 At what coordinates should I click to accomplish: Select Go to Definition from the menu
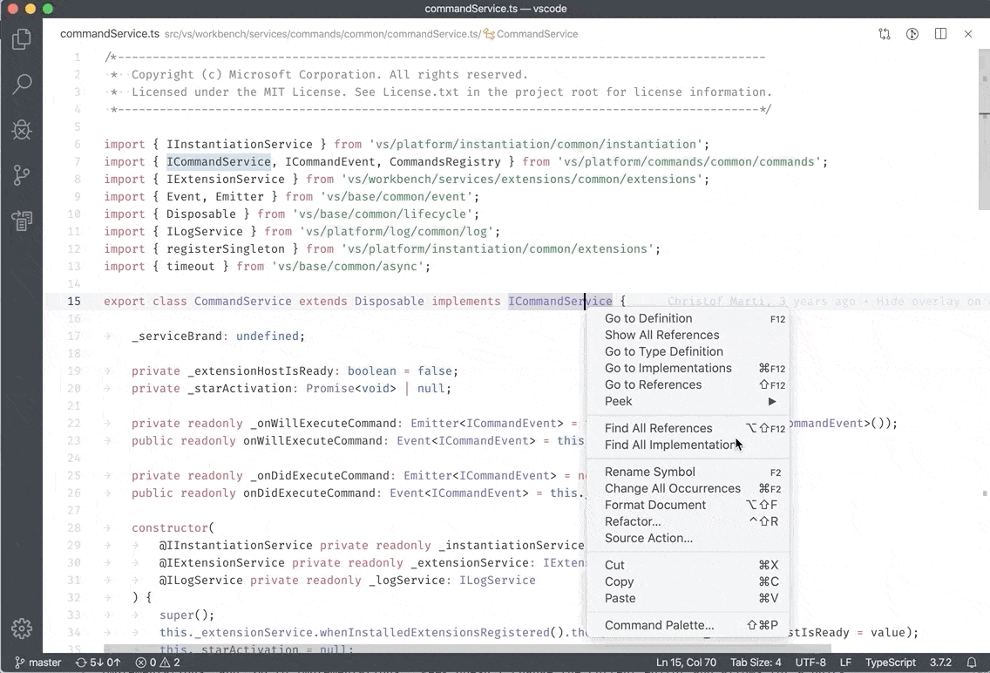tap(648, 318)
